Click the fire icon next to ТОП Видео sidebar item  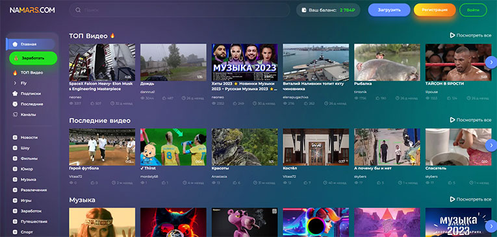click(x=15, y=73)
